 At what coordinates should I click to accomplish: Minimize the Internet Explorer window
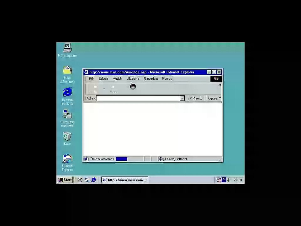[x=209, y=72]
